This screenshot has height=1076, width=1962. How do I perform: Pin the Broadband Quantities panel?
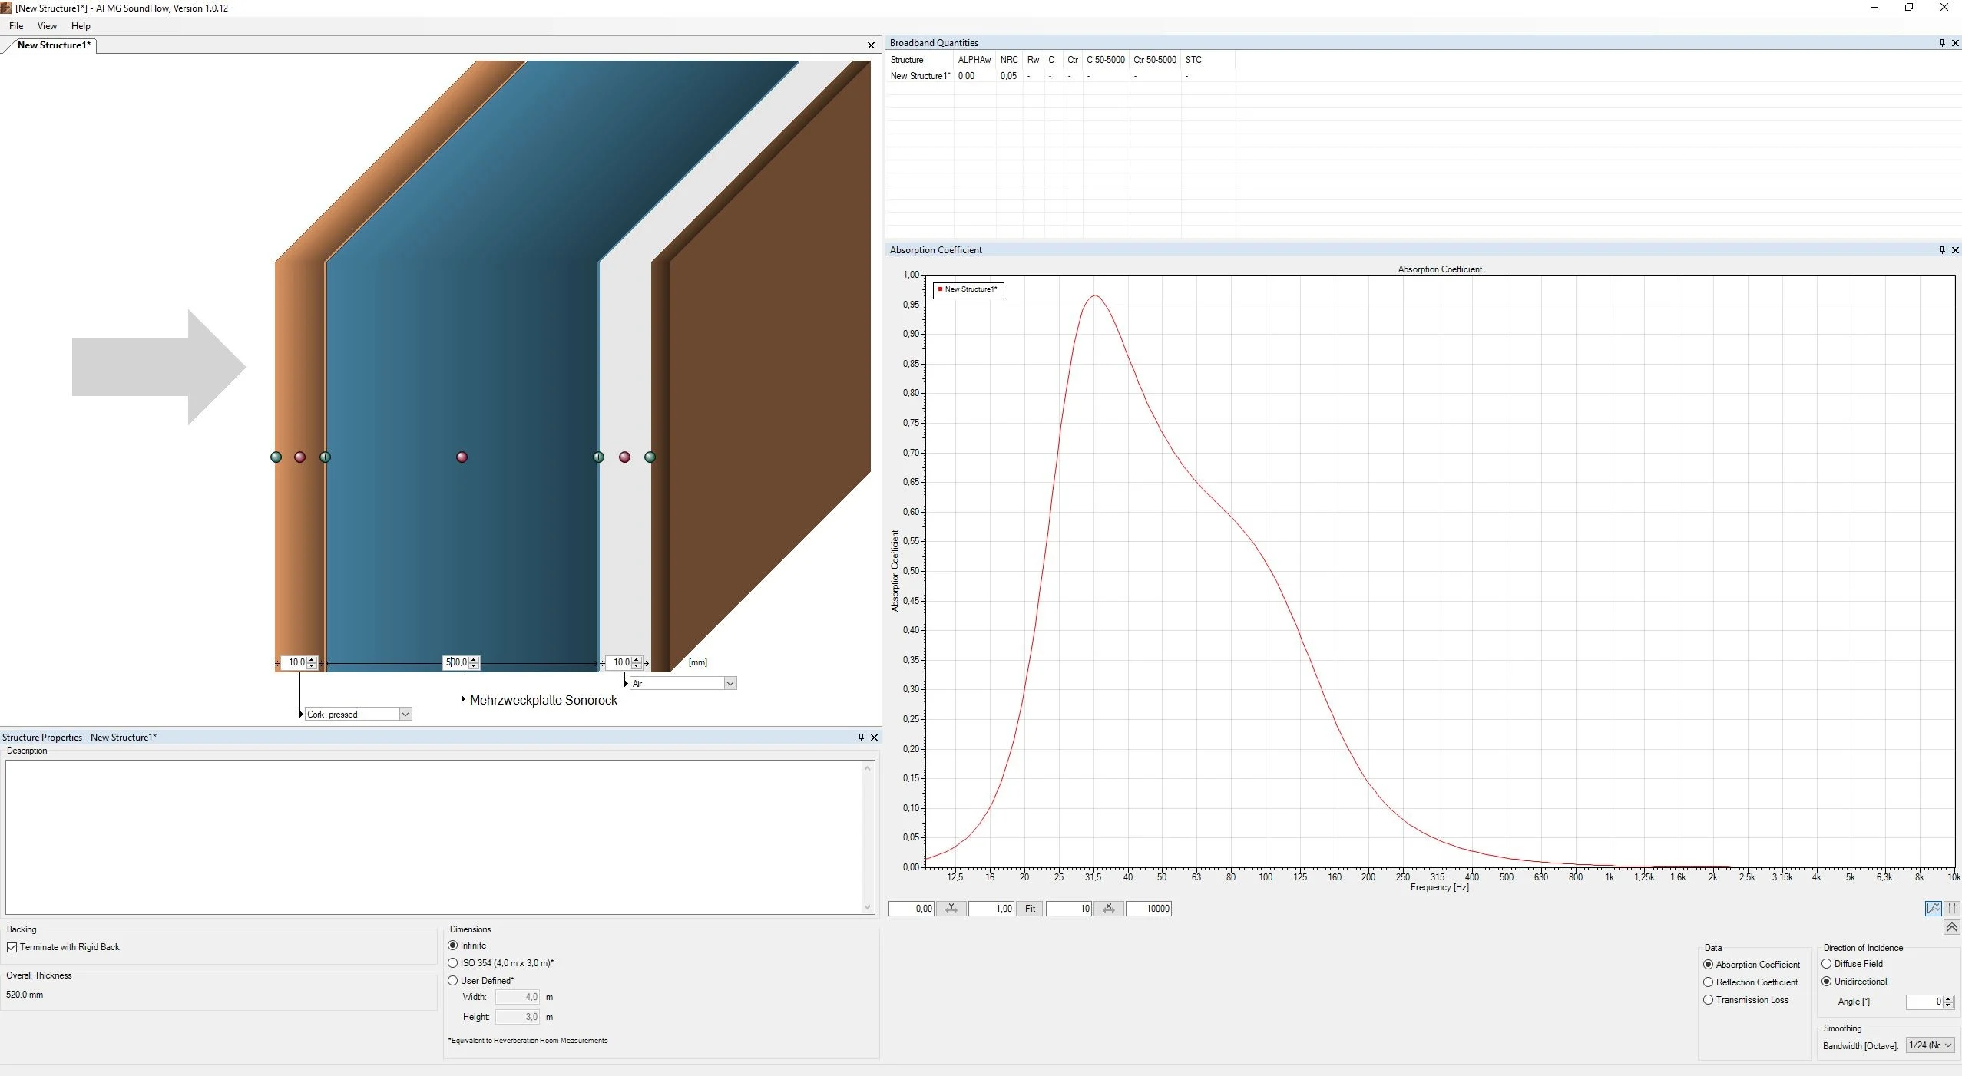pos(1942,43)
